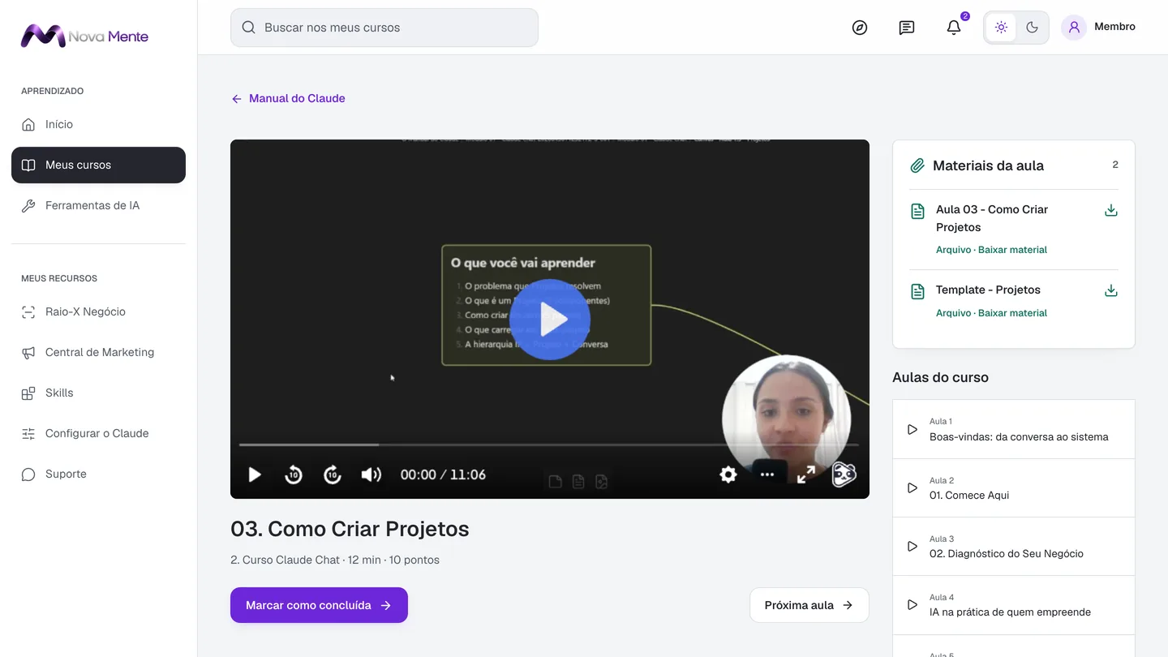Open video settings gear
The height and width of the screenshot is (657, 1168).
click(x=728, y=474)
